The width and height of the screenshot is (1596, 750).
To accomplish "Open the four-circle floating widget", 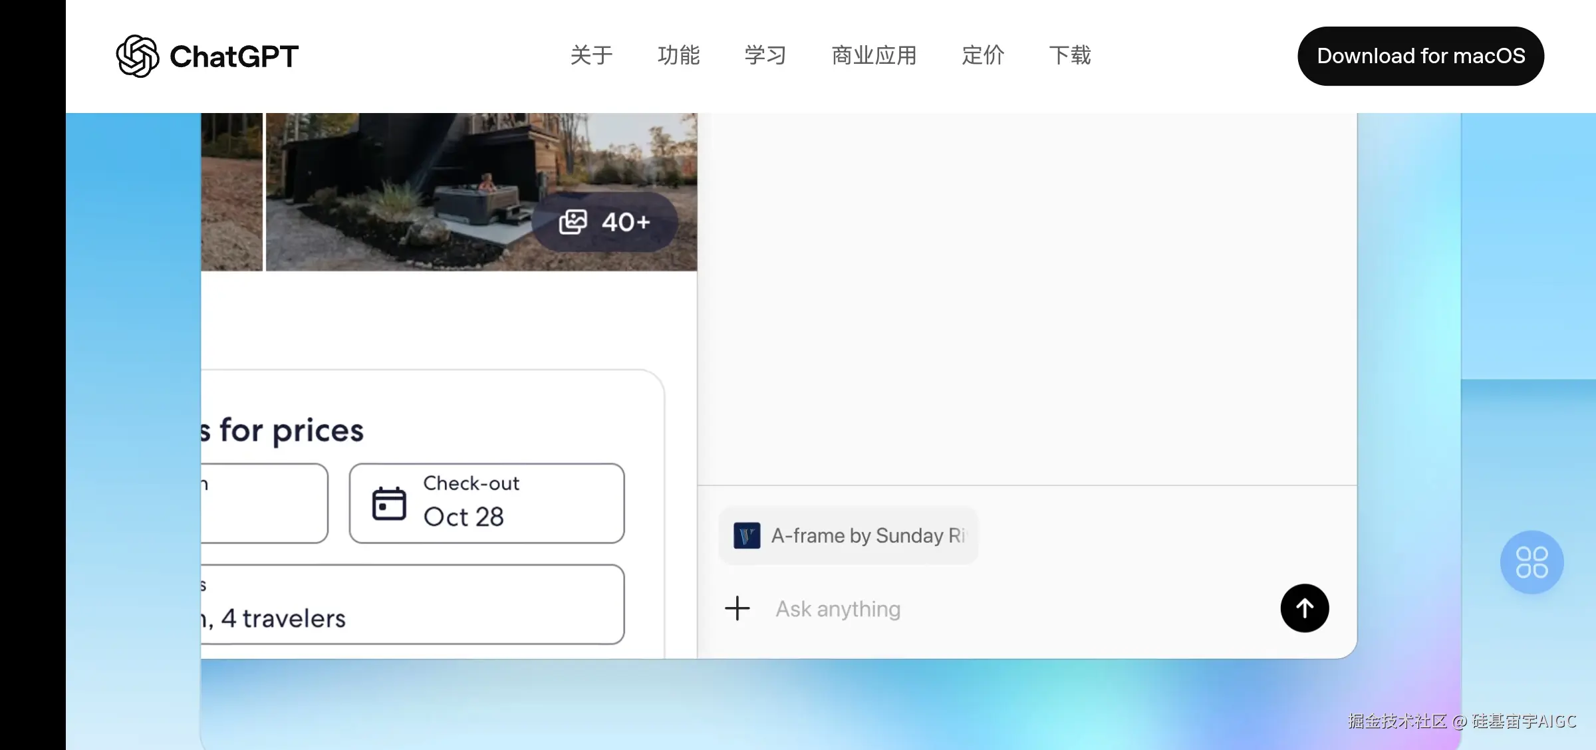I will point(1531,562).
